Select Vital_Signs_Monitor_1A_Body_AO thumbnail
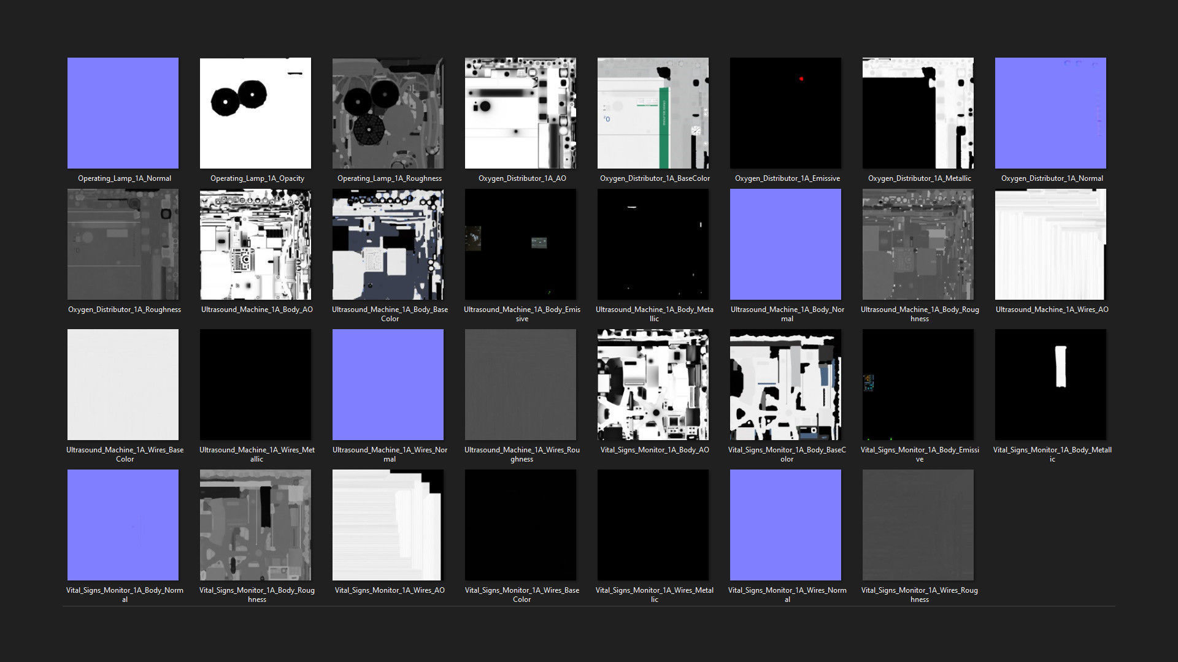 (653, 384)
